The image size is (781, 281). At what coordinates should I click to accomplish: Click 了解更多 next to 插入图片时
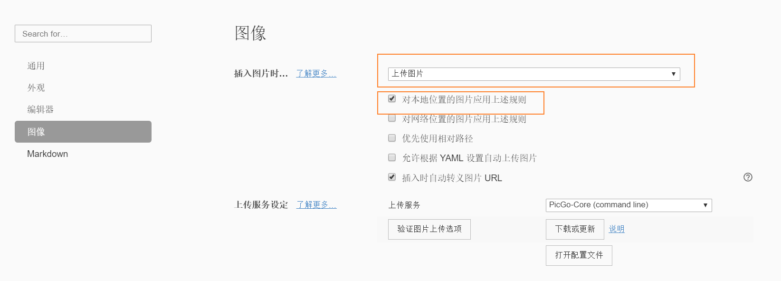coord(316,74)
